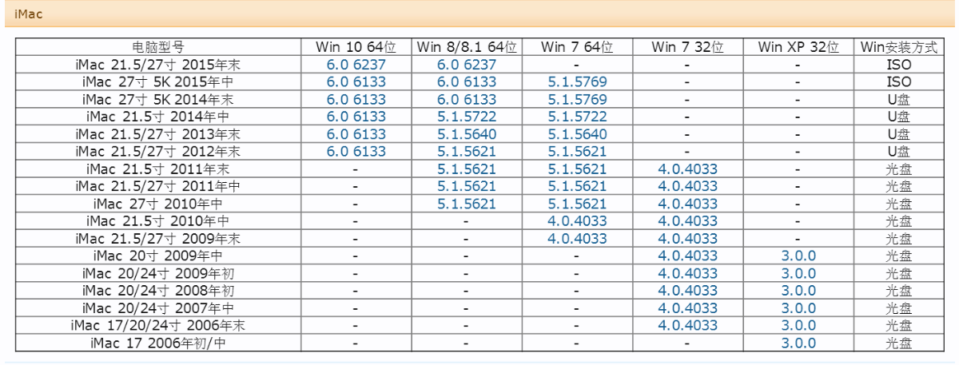959x365 pixels.
Task: Click the Win 8/8.1 64位 column header
Action: pyautogui.click(x=467, y=47)
